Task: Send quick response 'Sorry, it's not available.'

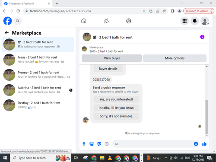Action: tap(116, 116)
